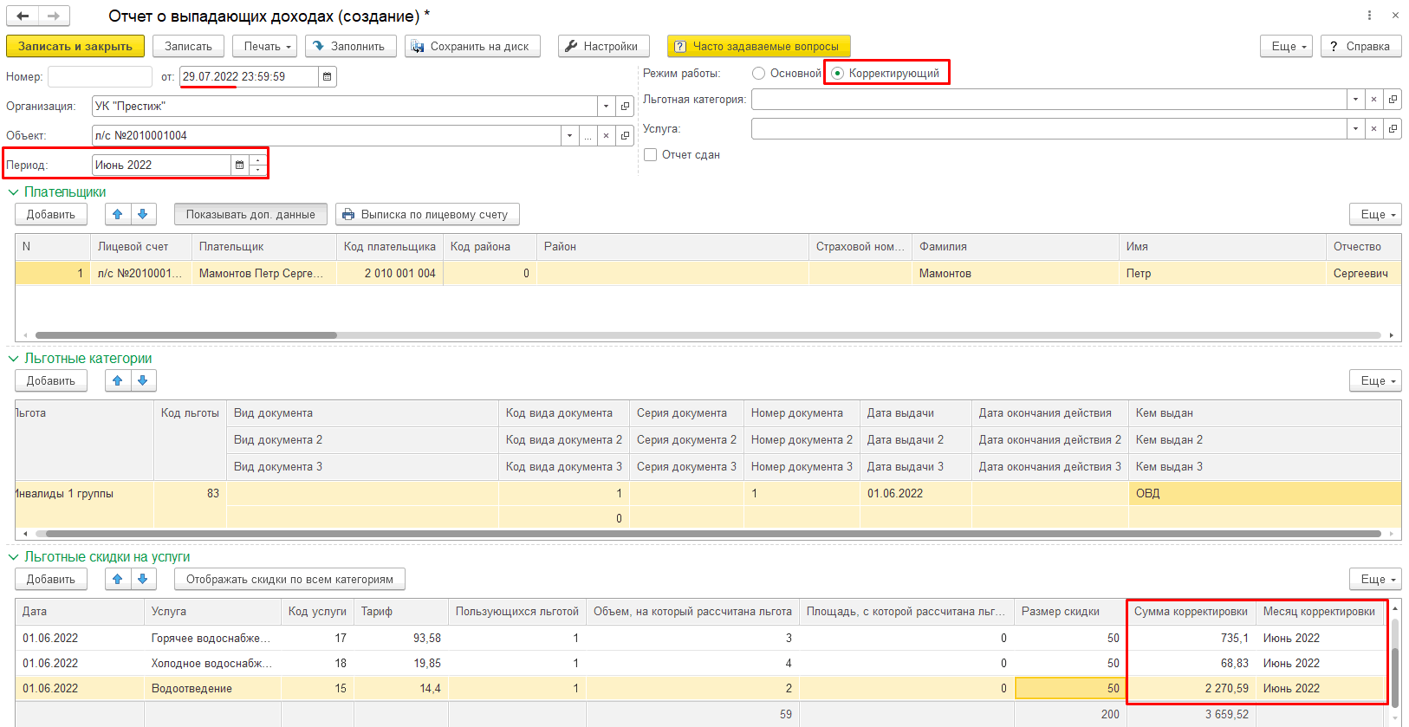
Task: Enable the Отчет сдан checkbox
Action: [x=651, y=155]
